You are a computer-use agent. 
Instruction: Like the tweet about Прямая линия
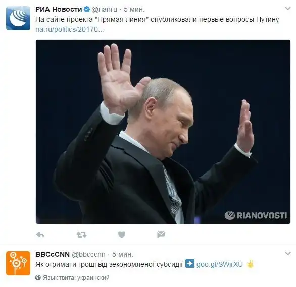pyautogui.click(x=122, y=235)
